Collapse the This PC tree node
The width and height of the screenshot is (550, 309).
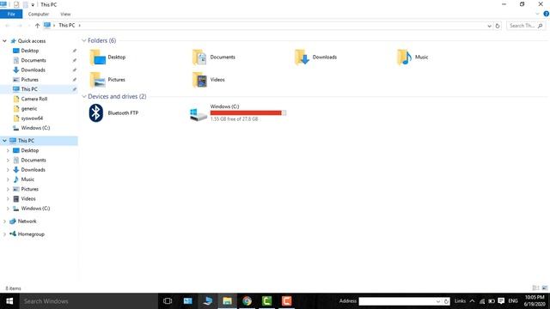click(x=4, y=141)
